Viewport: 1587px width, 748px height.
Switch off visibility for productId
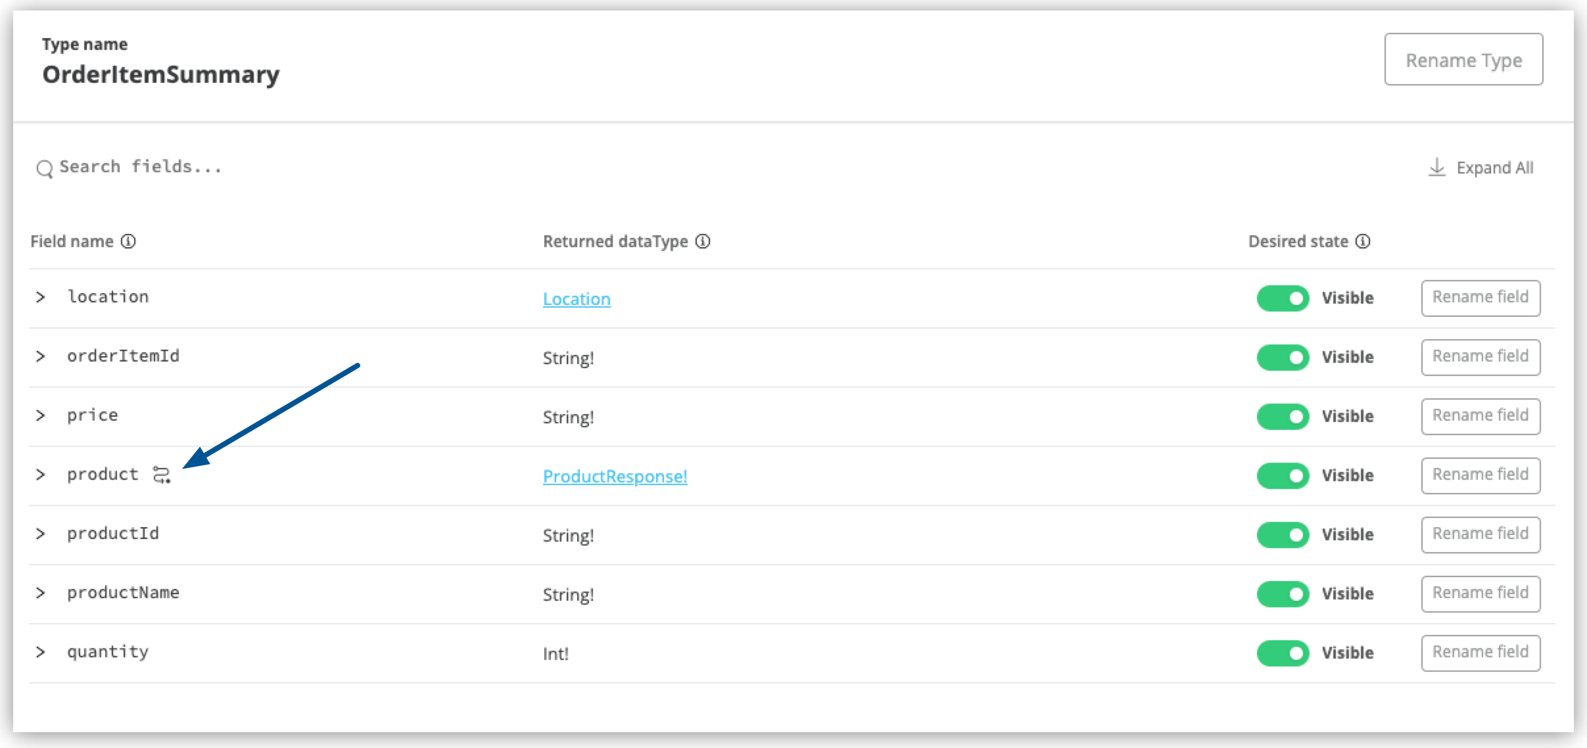point(1282,534)
